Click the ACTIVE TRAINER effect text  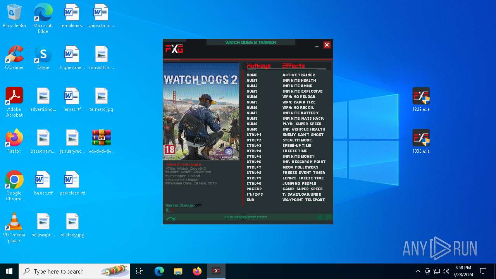[299, 75]
